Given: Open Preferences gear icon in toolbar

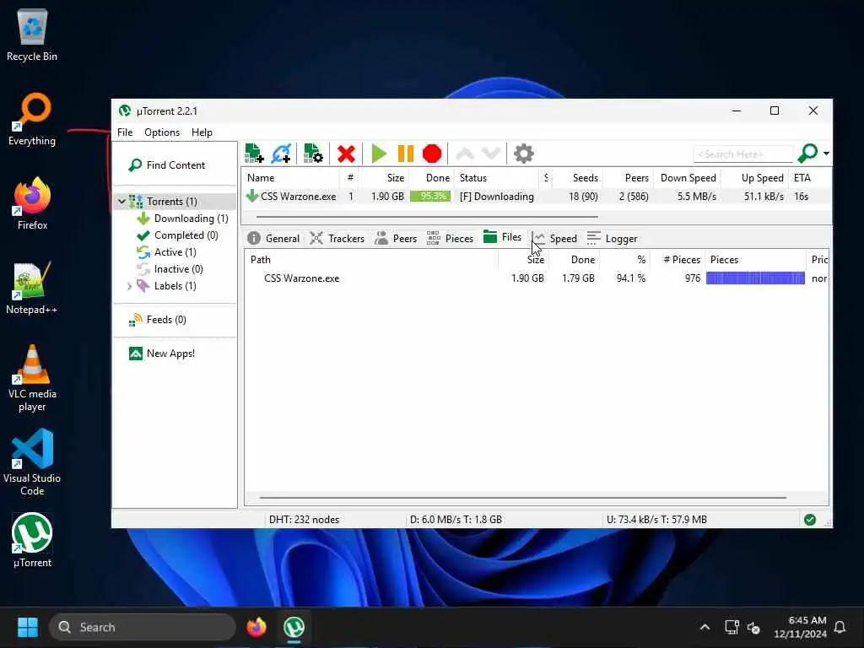Looking at the screenshot, I should 523,154.
